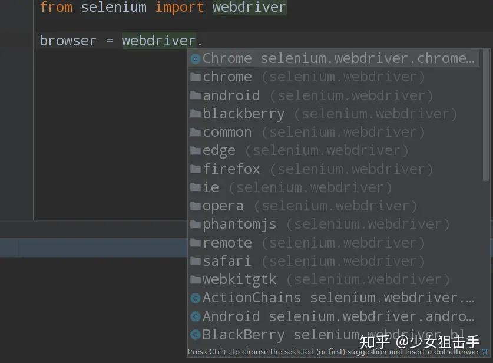
Task: Place cursor after webdriver dot in editor
Action: (203, 41)
